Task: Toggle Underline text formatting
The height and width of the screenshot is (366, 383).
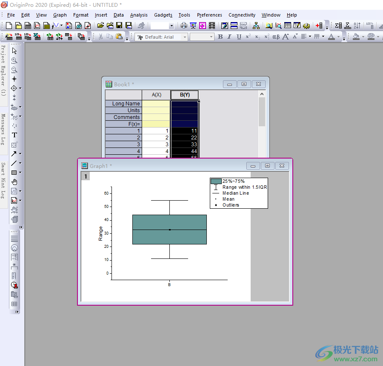Action: 239,37
